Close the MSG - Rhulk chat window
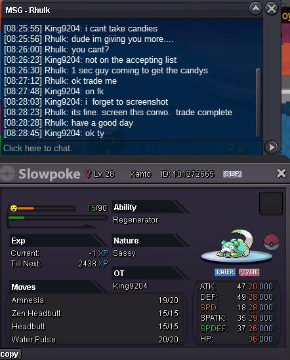This screenshot has height=360, width=290. 272,9
